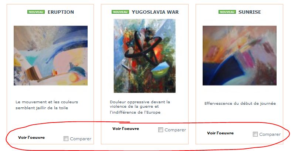Click the SUNRISE title heading
This screenshot has width=291, height=151.
click(x=250, y=12)
